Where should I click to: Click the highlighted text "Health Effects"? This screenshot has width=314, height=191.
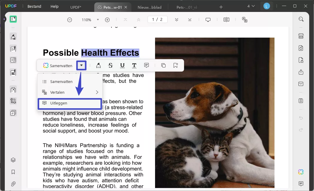tap(110, 53)
